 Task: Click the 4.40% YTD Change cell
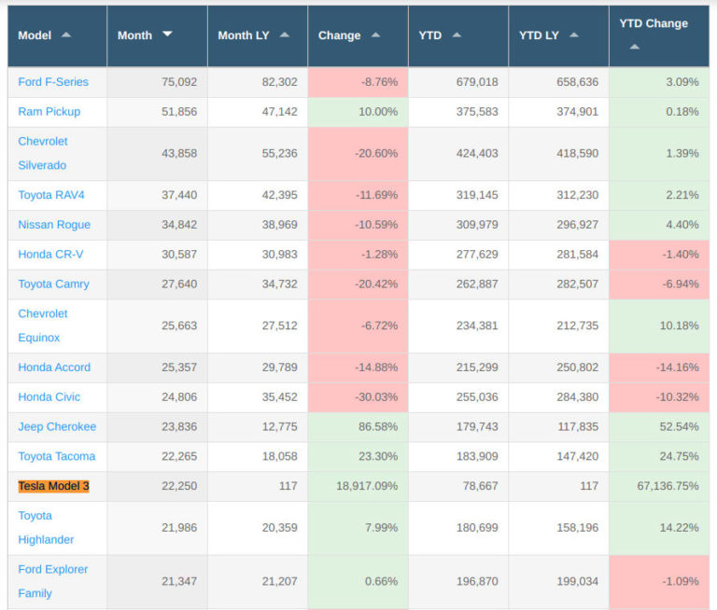(659, 225)
